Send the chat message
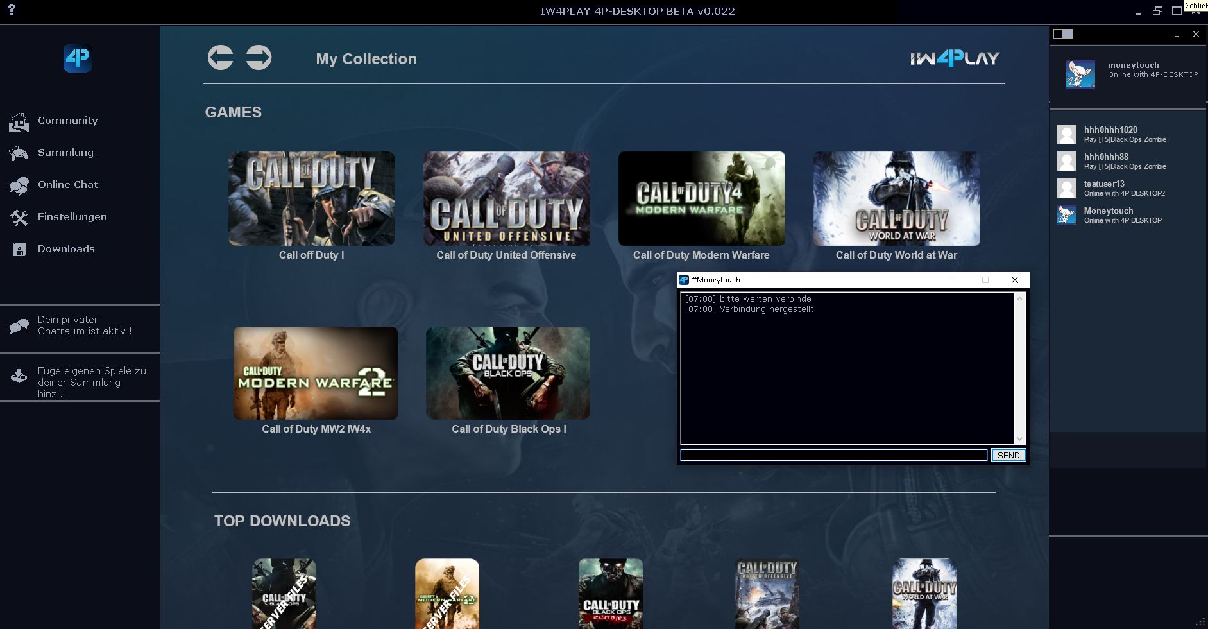The height and width of the screenshot is (629, 1208). point(1008,455)
